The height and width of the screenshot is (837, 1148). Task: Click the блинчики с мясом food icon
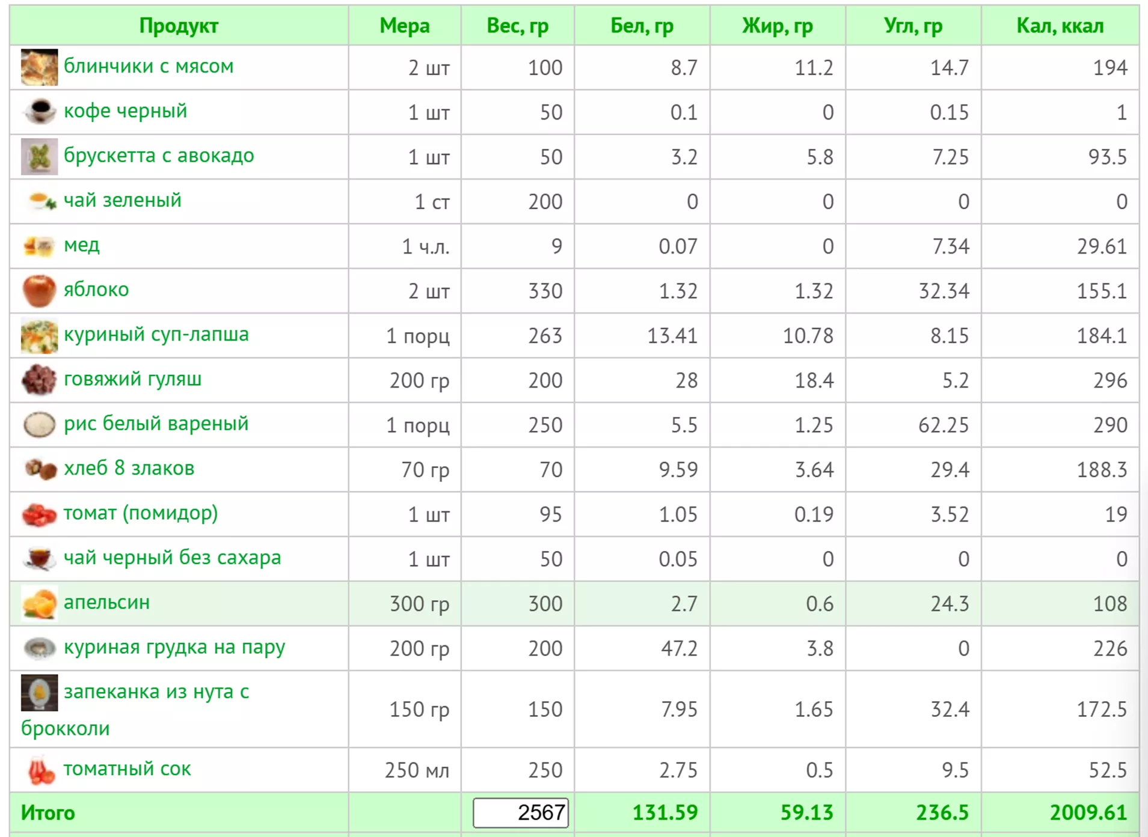pyautogui.click(x=39, y=67)
